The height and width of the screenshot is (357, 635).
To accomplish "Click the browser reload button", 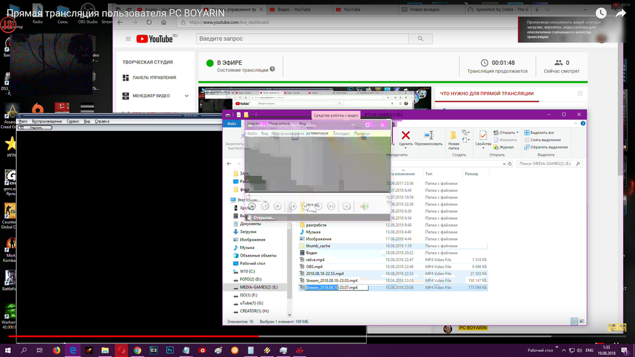I will pos(149,22).
